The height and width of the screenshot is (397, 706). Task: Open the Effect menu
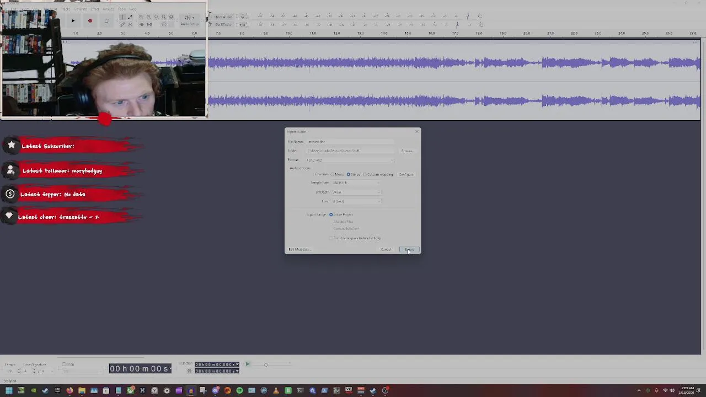[95, 9]
